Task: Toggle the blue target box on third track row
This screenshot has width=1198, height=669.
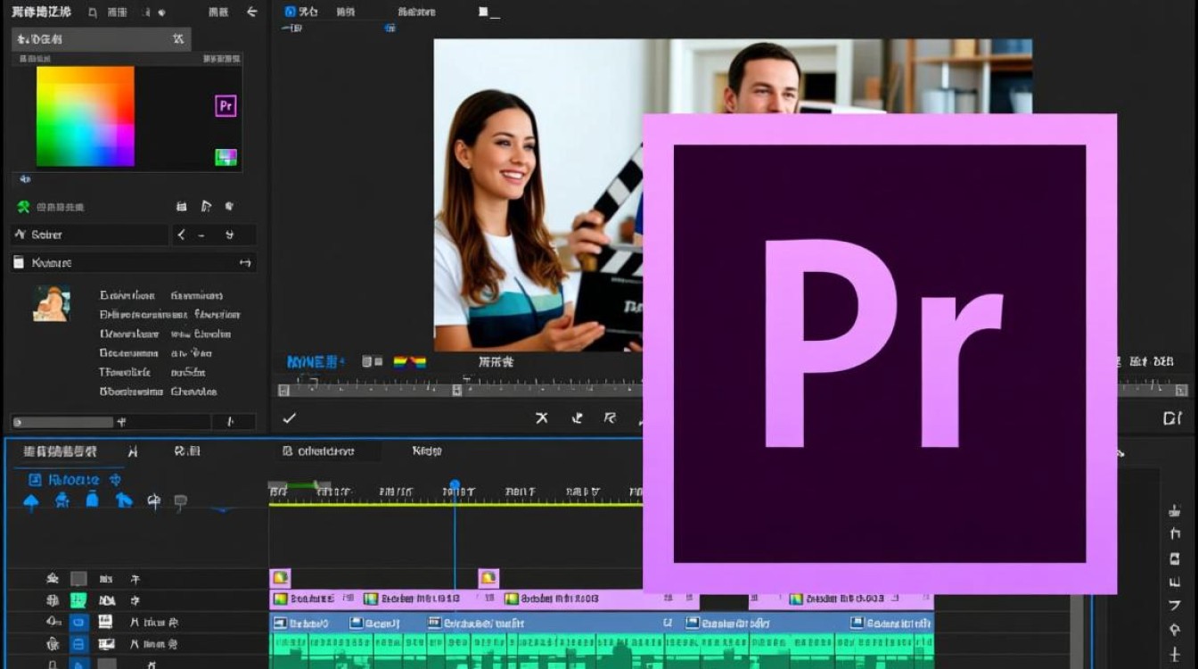Action: (x=78, y=622)
